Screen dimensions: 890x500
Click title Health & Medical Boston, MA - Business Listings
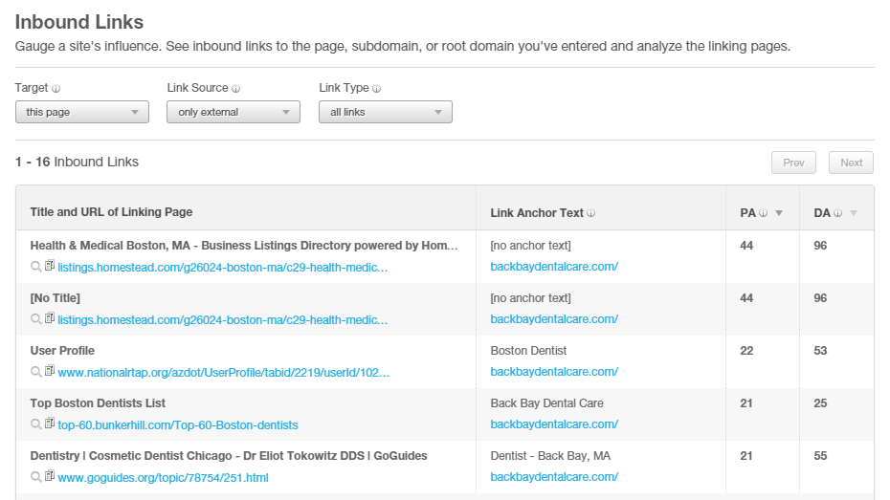pyautogui.click(x=243, y=246)
